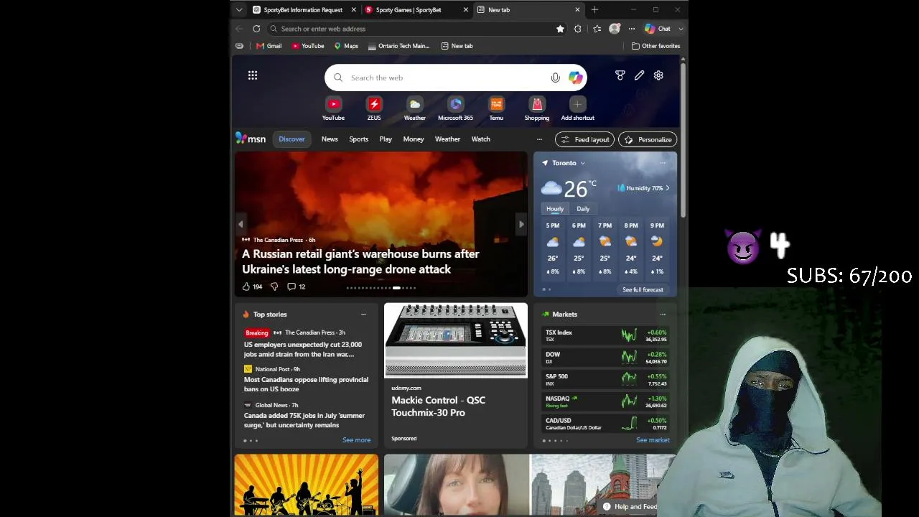
Task: Start voice search with the microphone
Action: (x=555, y=78)
